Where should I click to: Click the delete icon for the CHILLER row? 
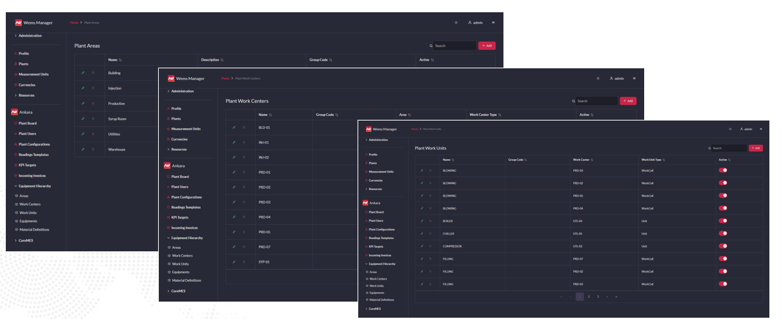click(x=429, y=233)
